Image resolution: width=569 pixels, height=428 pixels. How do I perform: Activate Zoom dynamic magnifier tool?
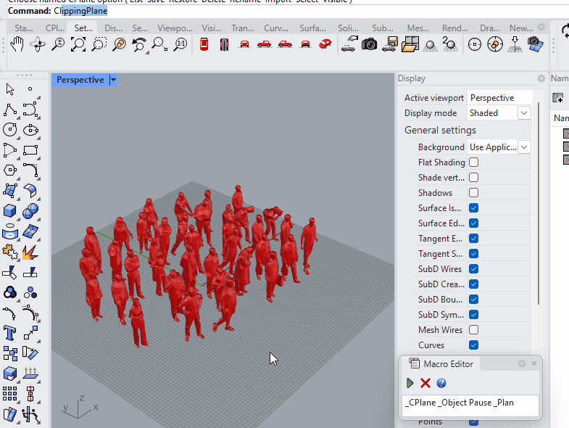[x=58, y=44]
